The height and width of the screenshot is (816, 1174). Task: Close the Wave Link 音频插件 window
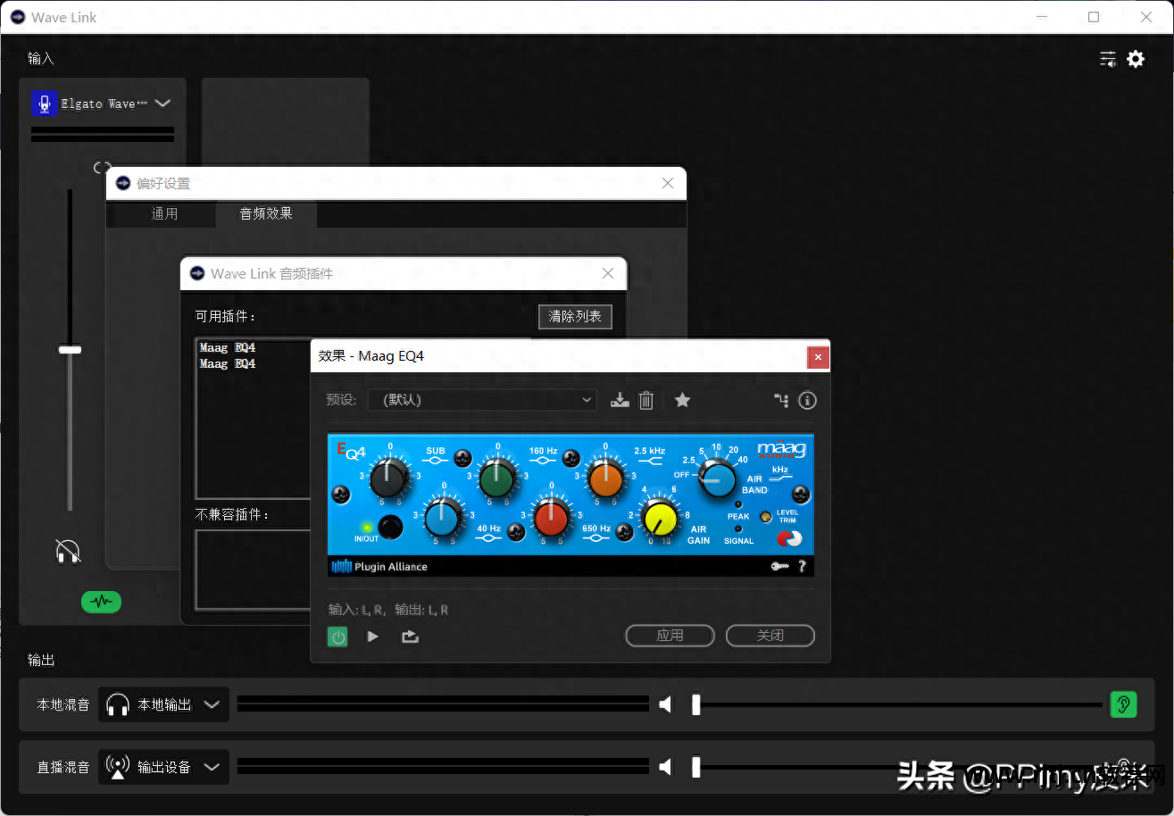[x=608, y=273]
